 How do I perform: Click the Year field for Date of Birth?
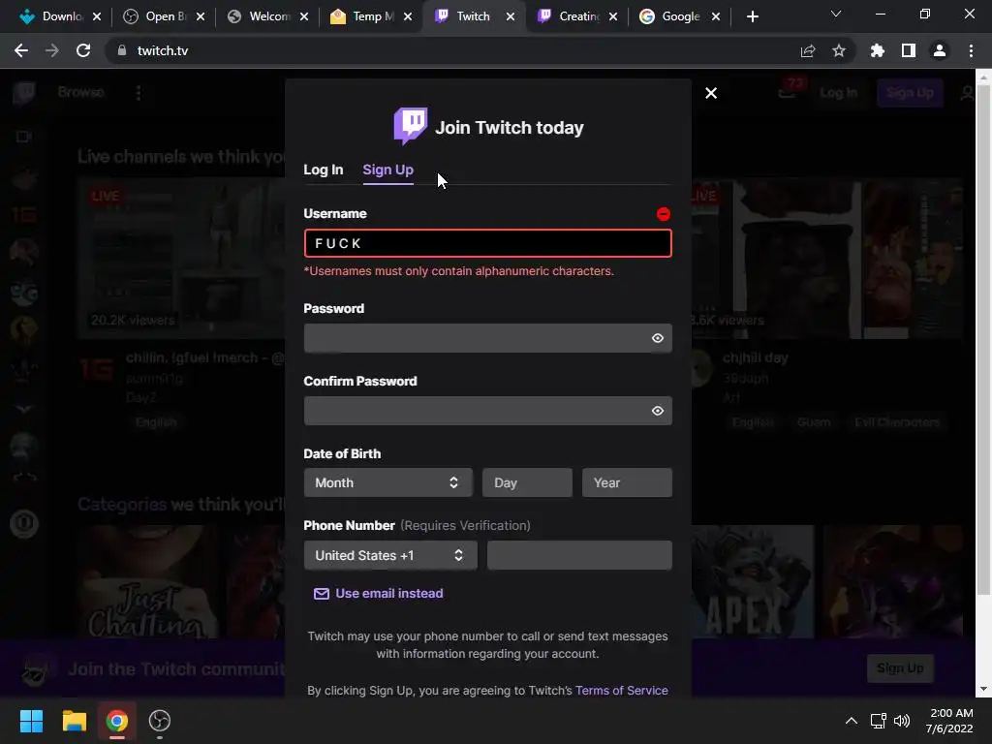(x=627, y=482)
